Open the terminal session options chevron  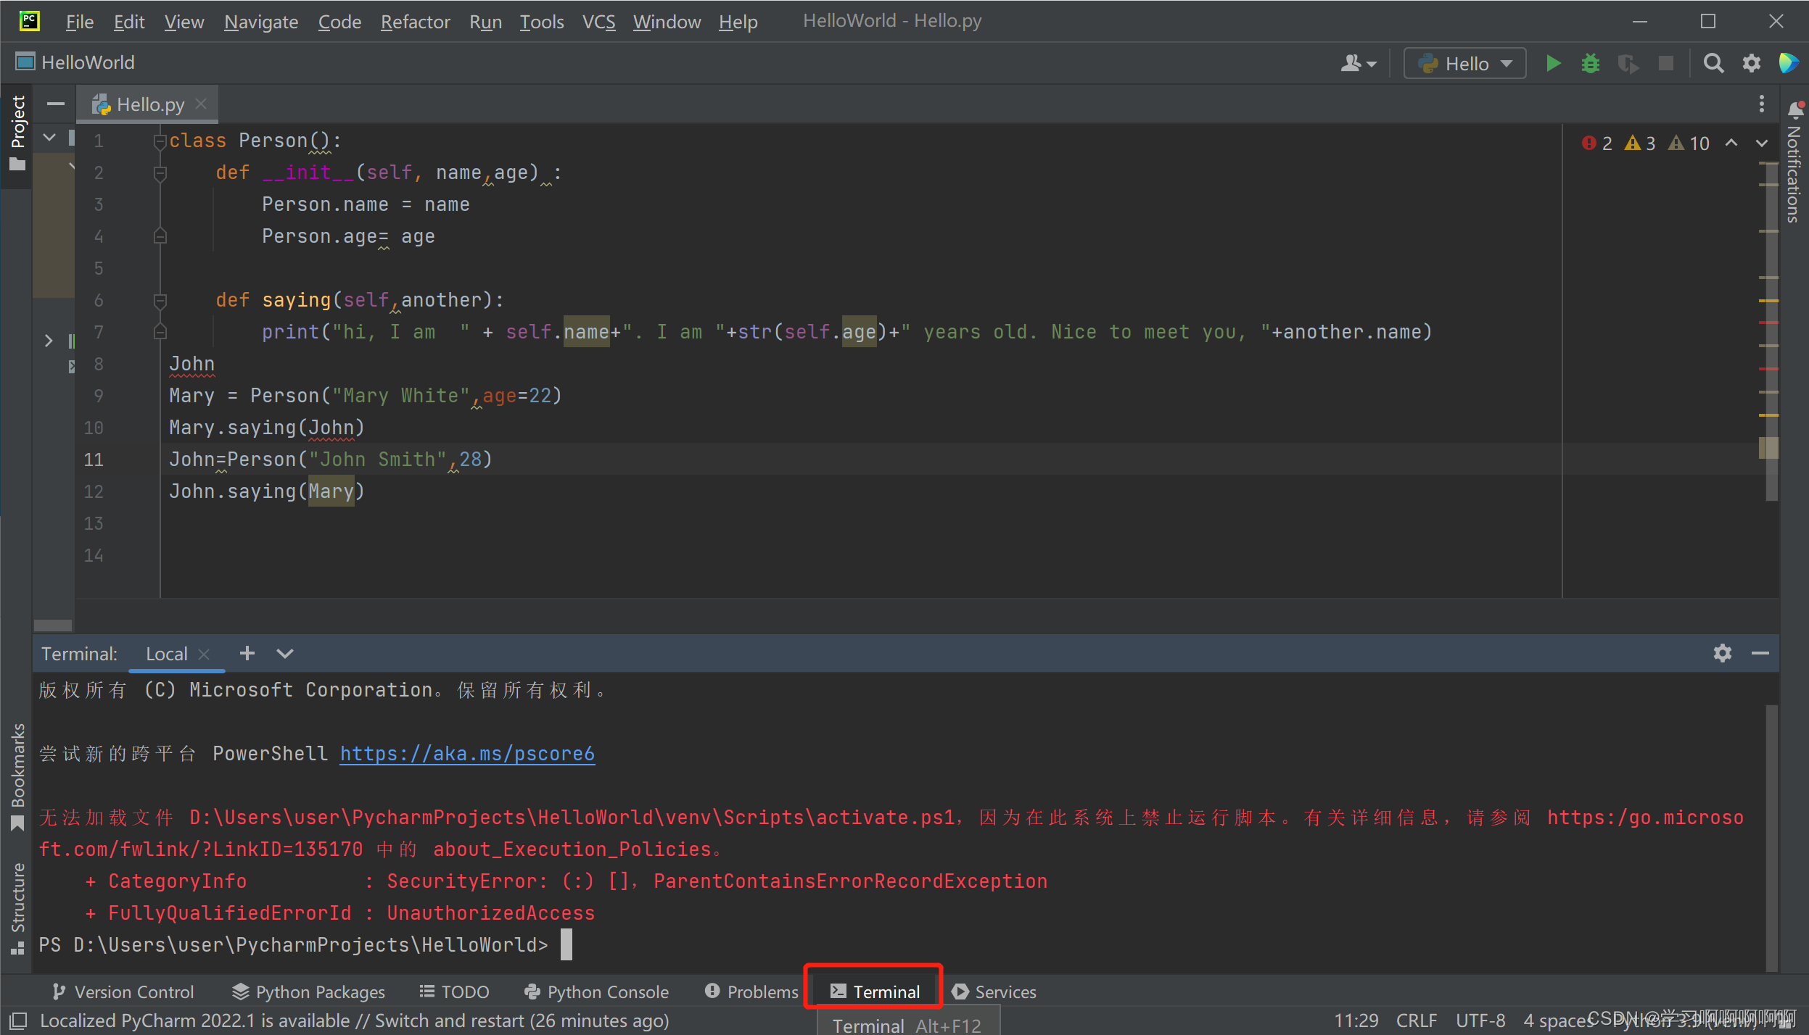coord(285,654)
